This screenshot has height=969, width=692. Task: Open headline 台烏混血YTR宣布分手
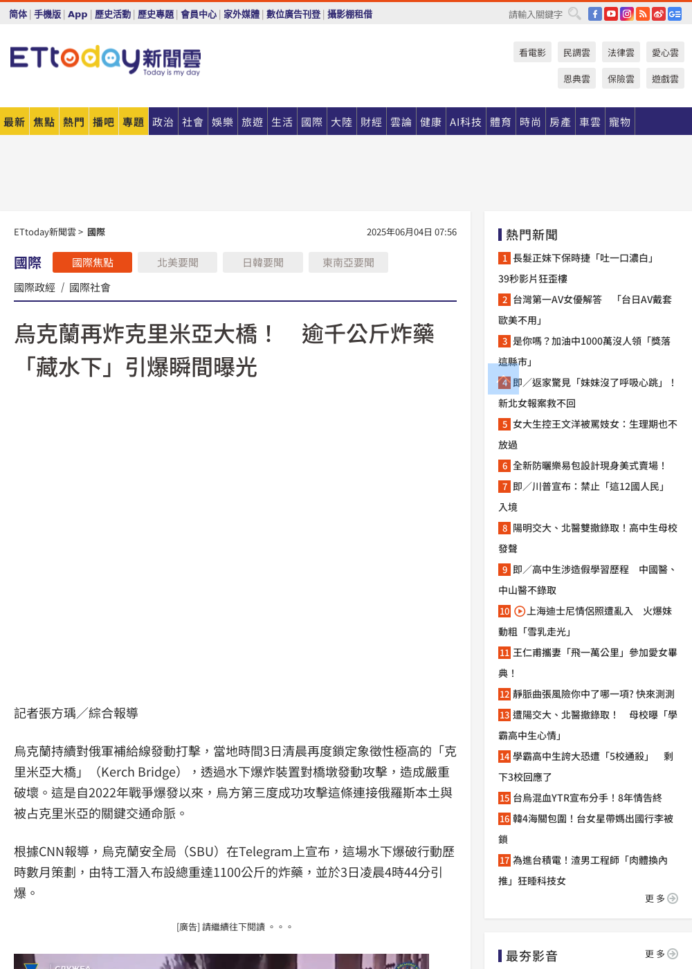pyautogui.click(x=588, y=798)
